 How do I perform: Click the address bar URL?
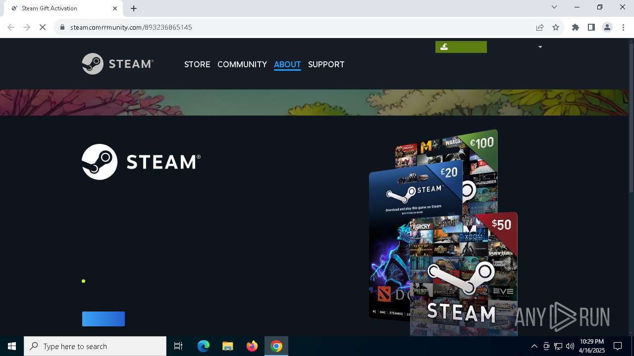131,27
